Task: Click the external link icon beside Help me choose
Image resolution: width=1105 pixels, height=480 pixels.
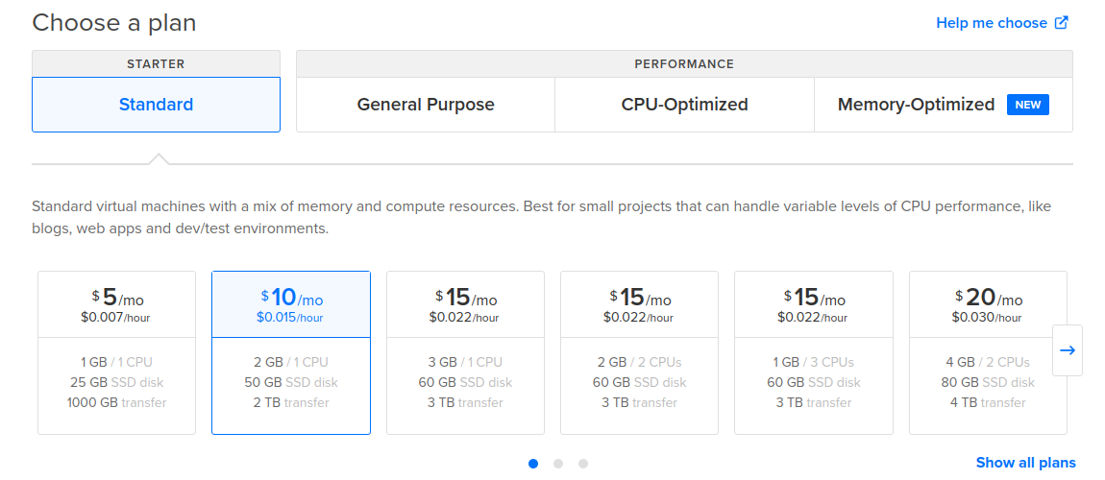Action: 1062,23
